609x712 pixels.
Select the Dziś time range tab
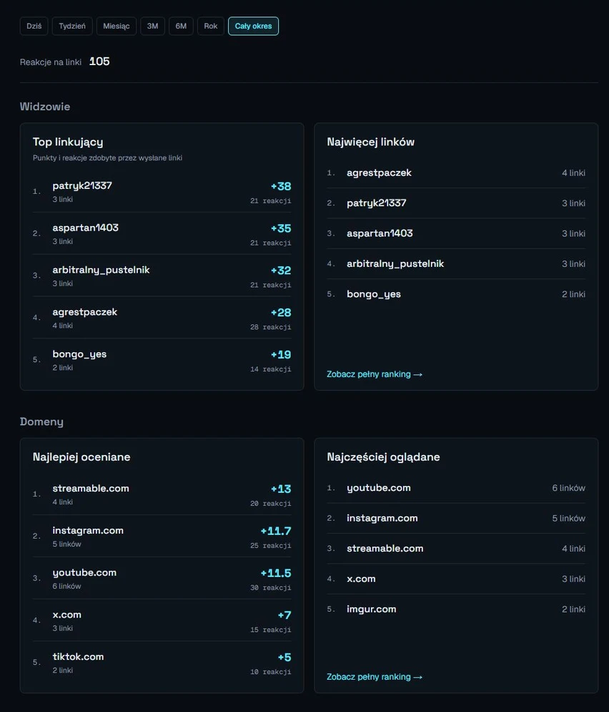[34, 26]
